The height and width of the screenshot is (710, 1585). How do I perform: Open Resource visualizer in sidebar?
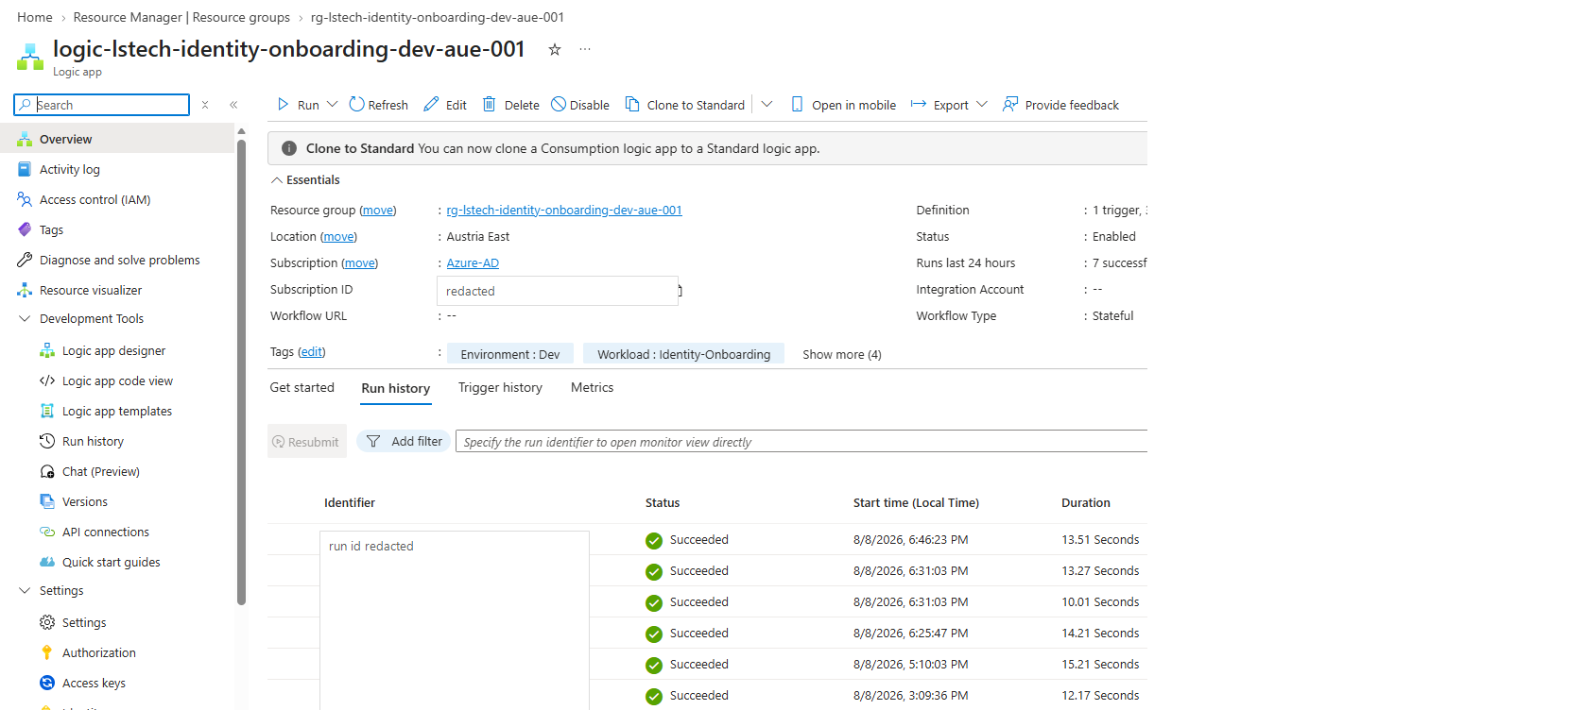coord(117,290)
